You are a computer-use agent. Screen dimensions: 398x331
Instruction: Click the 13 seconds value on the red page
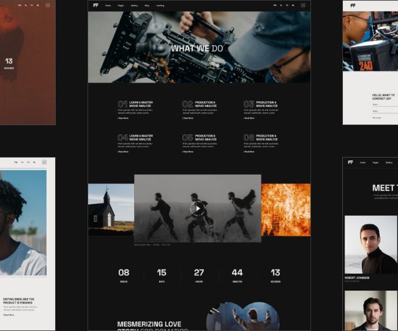(9, 61)
